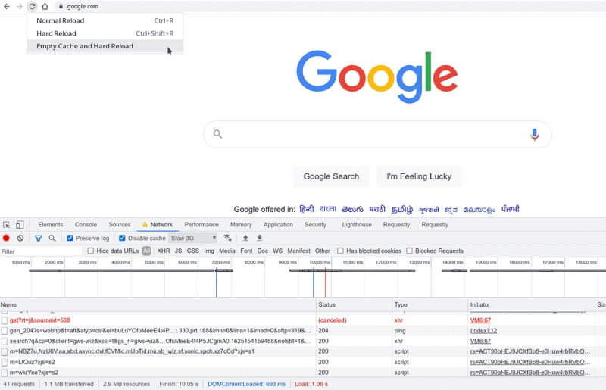This screenshot has width=606, height=390.
Task: Activate the DevTools inspect element picker
Action: click(x=7, y=225)
